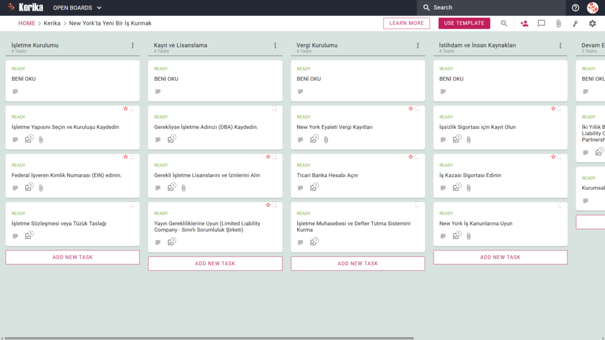
Task: Click the LEARN MORE button
Action: pos(406,23)
